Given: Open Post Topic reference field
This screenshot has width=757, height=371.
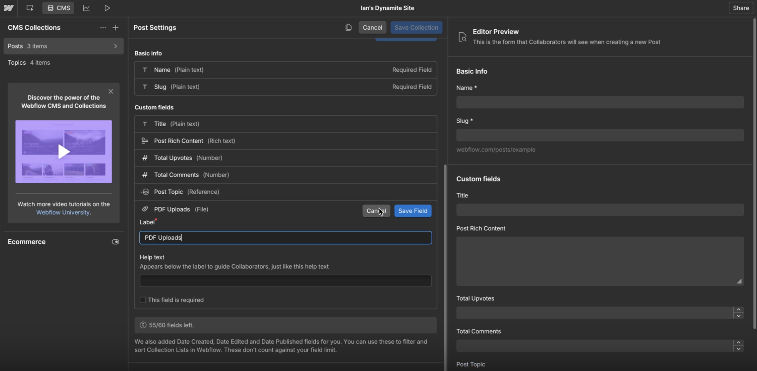Looking at the screenshot, I should 285,192.
